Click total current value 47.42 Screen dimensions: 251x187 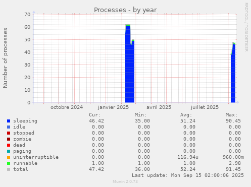[x=96, y=169]
